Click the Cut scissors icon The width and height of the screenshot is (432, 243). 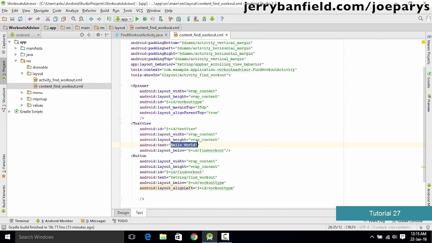pos(48,19)
